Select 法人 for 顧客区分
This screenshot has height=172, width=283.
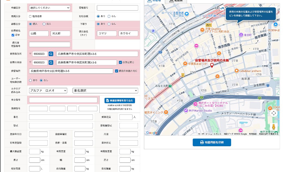(x=44, y=24)
